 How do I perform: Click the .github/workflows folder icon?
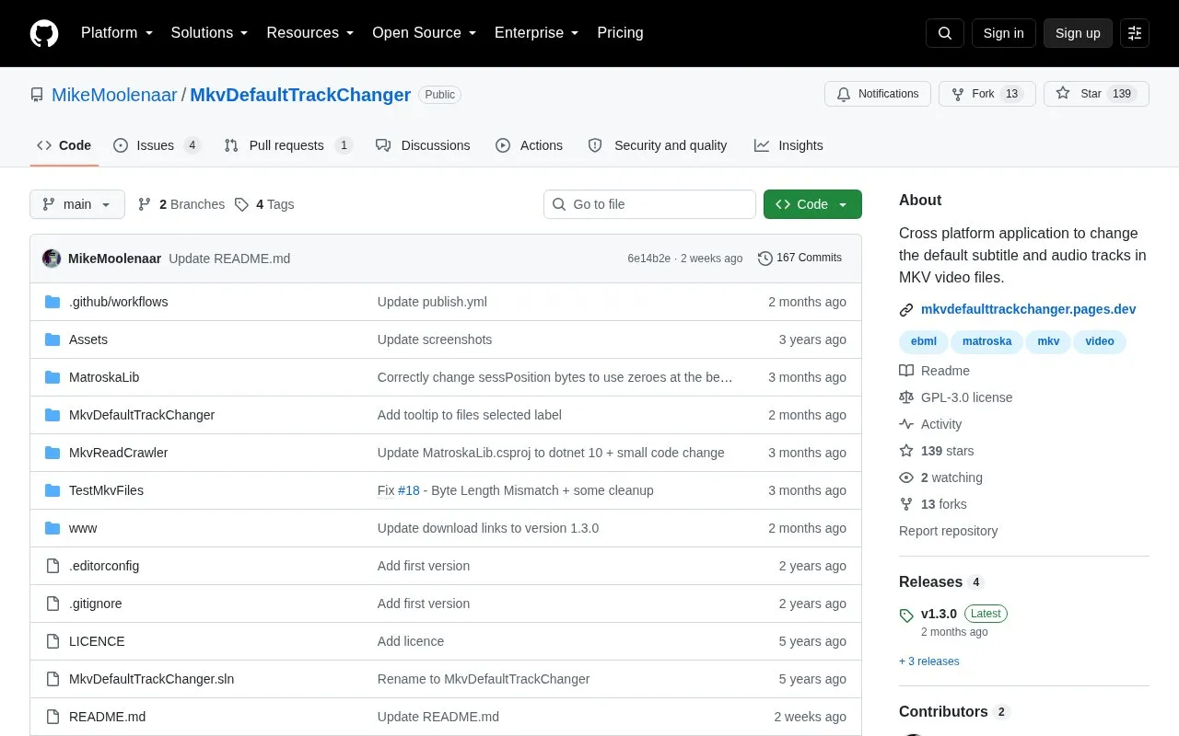(53, 302)
